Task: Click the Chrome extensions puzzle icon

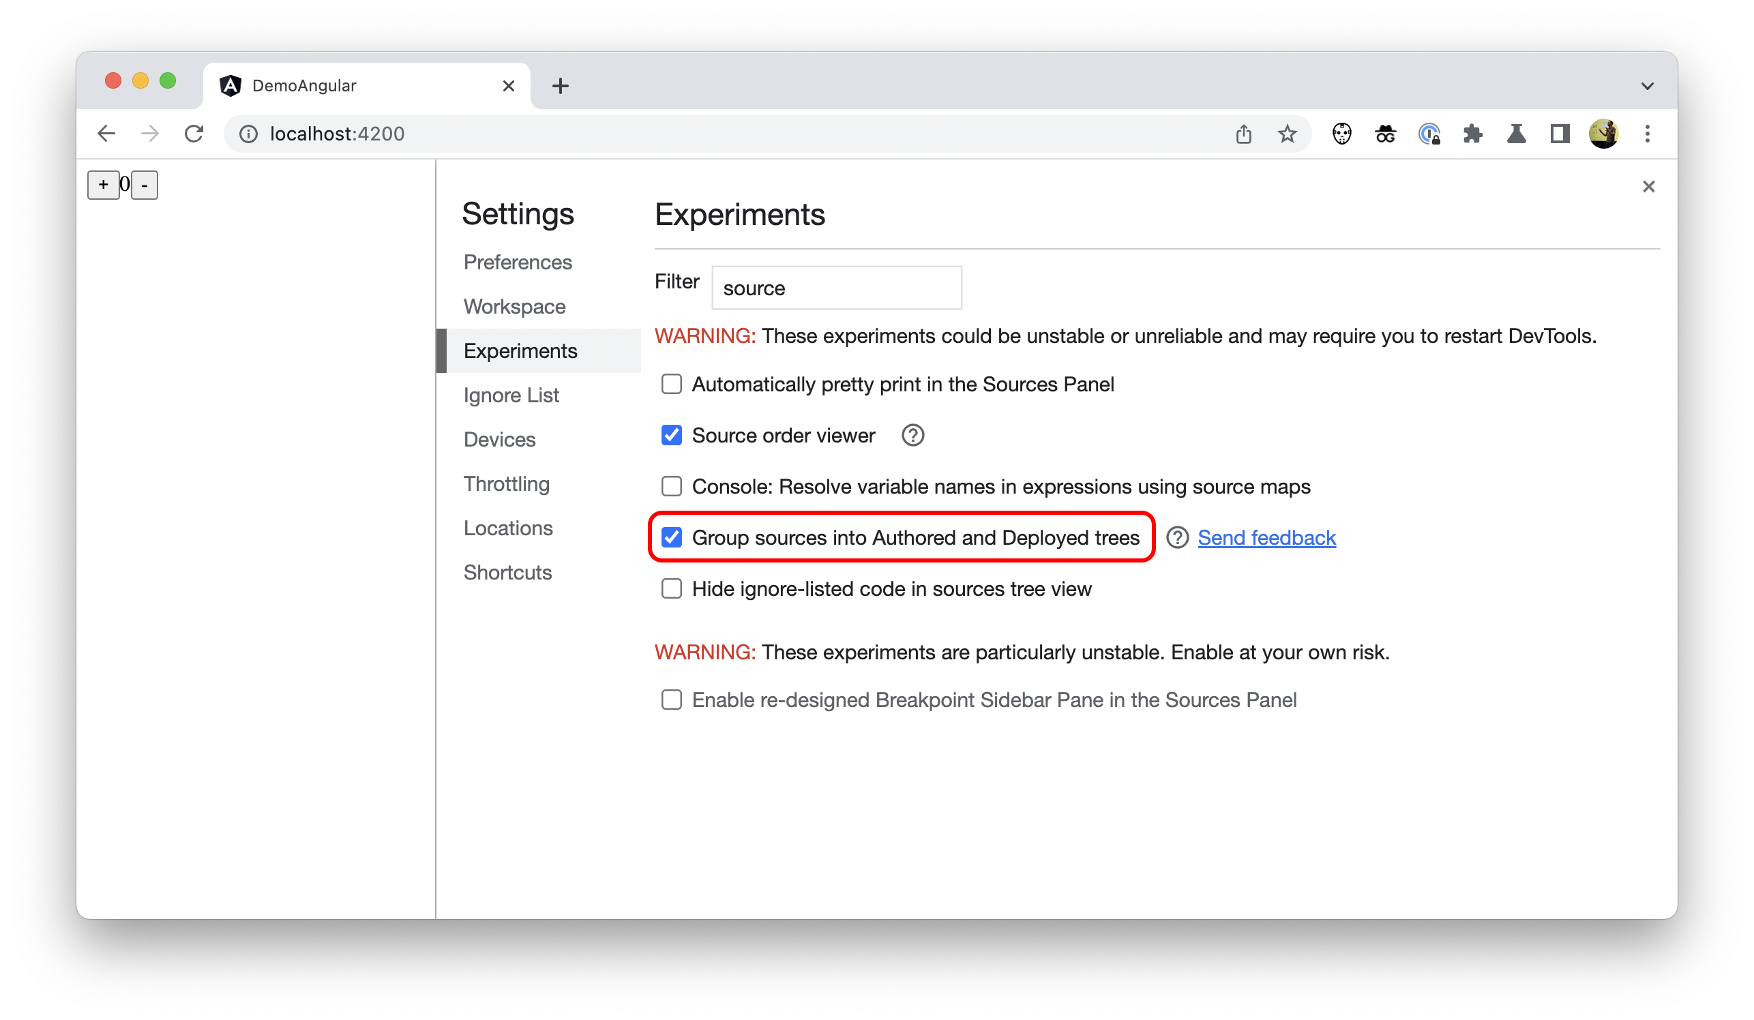Action: 1472,134
